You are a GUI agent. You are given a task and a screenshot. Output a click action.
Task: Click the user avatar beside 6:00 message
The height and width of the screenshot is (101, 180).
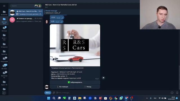[47, 22]
